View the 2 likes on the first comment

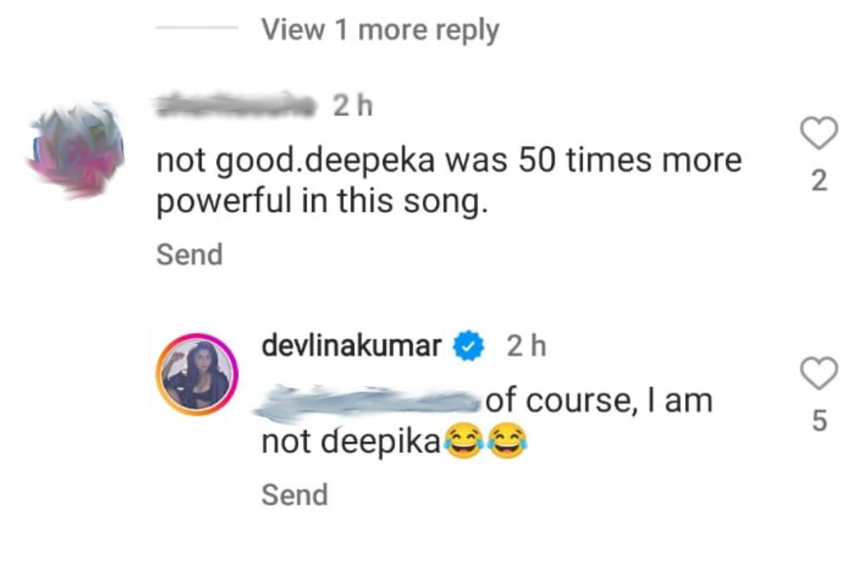[818, 182]
